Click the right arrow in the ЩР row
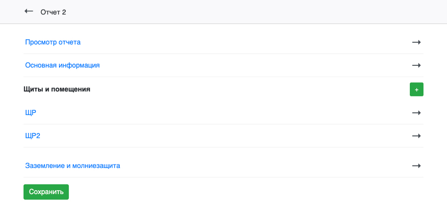The width and height of the screenshot is (447, 218). pyautogui.click(x=416, y=113)
